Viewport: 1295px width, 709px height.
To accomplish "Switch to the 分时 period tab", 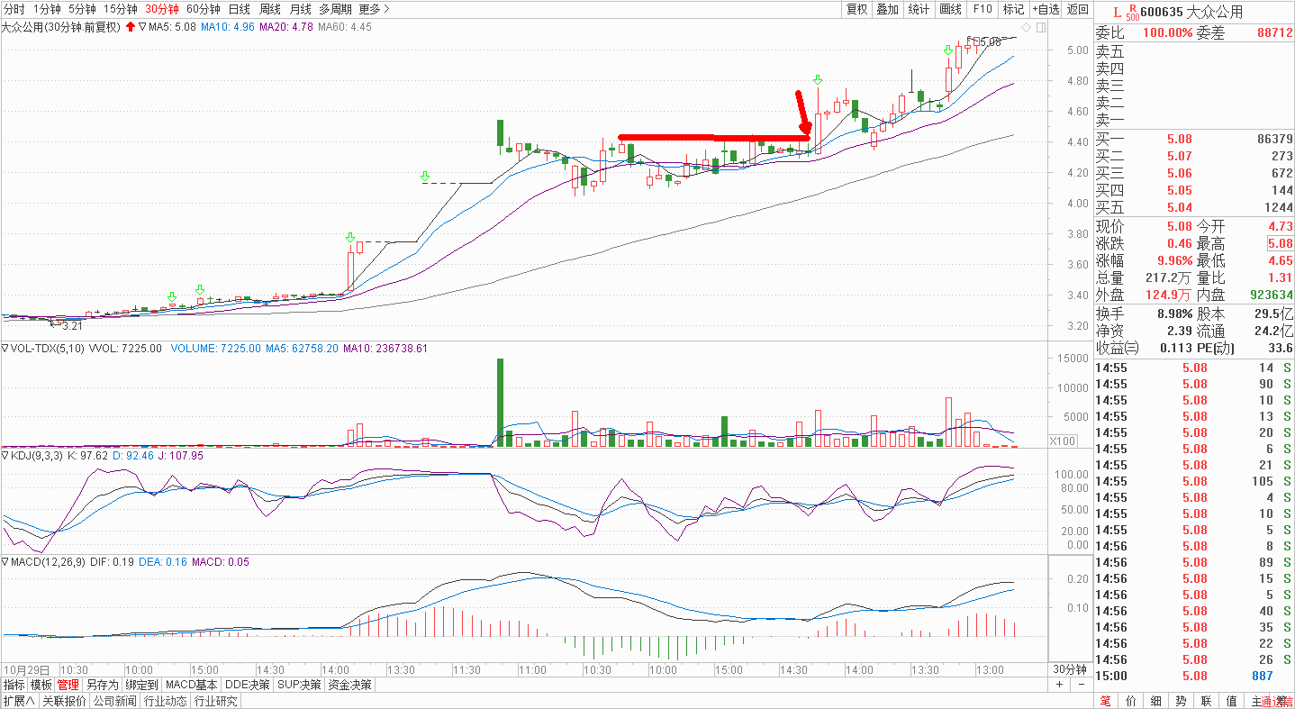I will (14, 9).
